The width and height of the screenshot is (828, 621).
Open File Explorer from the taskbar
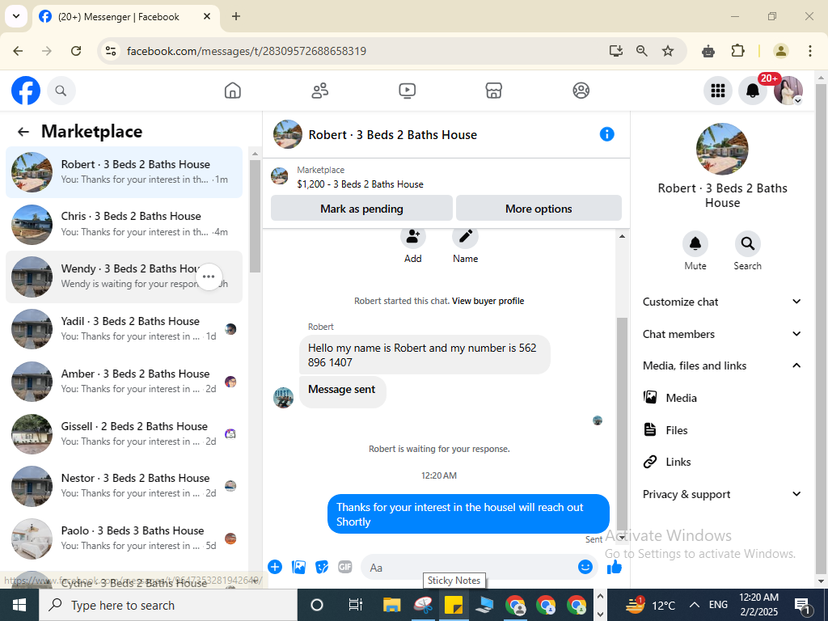(392, 605)
